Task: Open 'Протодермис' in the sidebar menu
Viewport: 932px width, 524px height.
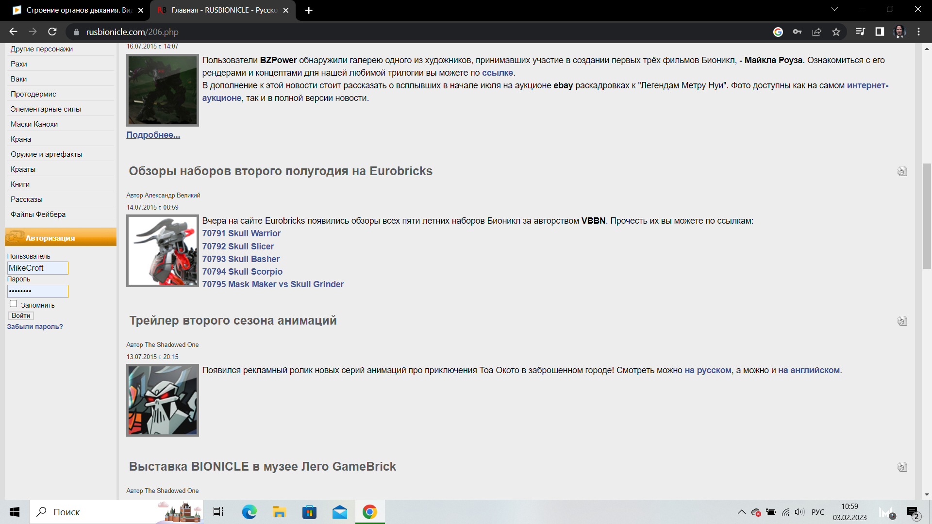Action: point(33,94)
